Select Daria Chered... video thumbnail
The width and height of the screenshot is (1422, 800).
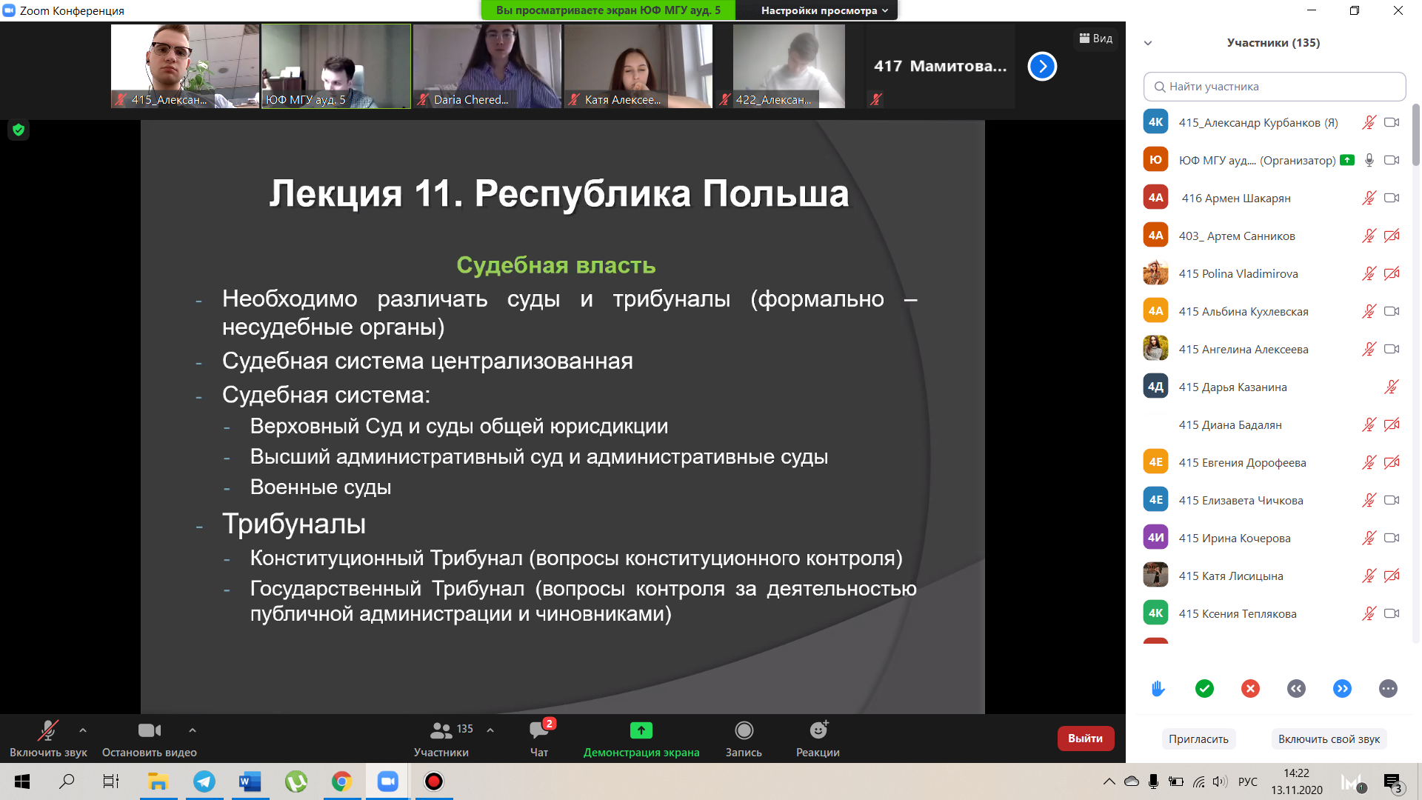tap(487, 67)
